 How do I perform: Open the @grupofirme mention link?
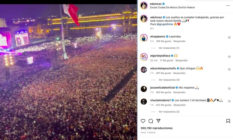point(165,24)
